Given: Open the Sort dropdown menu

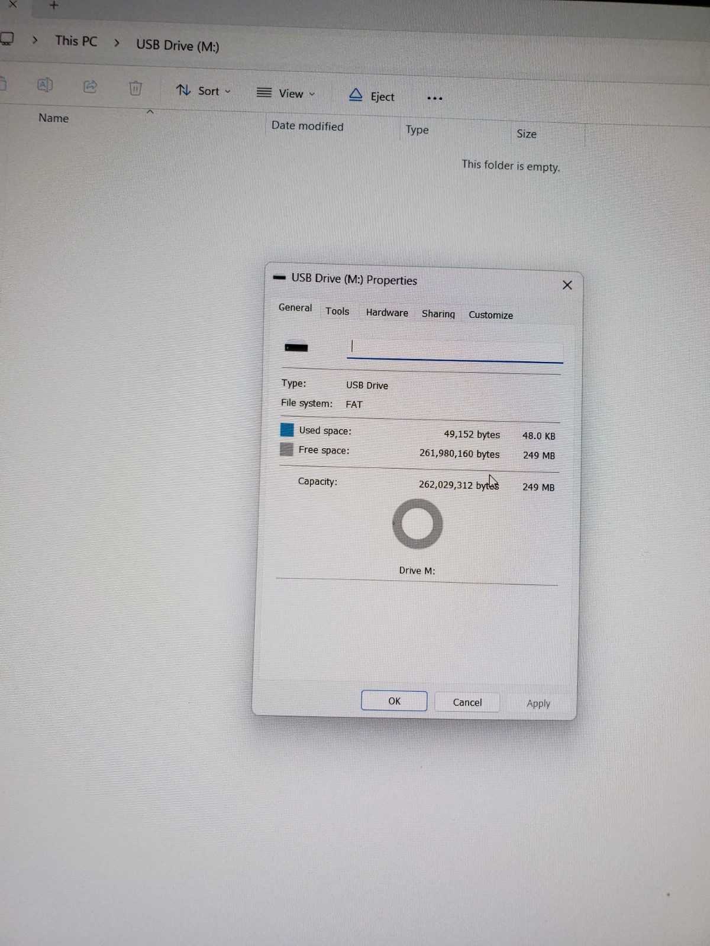Looking at the screenshot, I should (204, 90).
